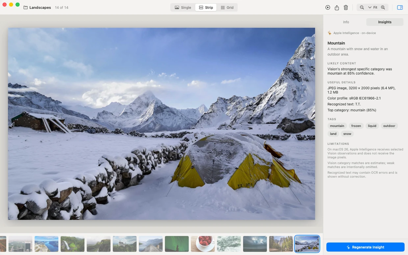Image resolution: width=408 pixels, height=255 pixels.
Task: Click the 'Apple Intelligence · on-device' label
Action: point(354,33)
